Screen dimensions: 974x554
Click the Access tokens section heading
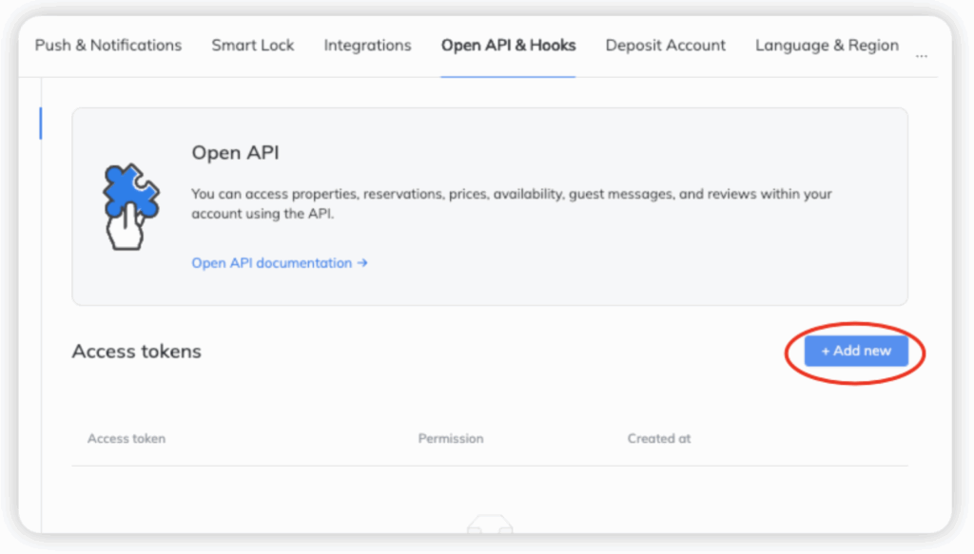pyautogui.click(x=137, y=352)
